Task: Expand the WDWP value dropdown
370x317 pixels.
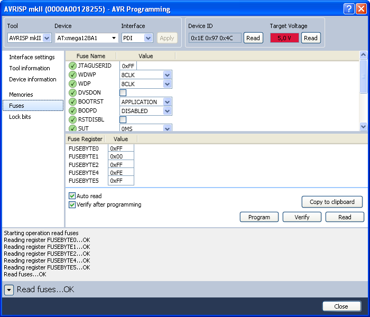Action: 167,75
